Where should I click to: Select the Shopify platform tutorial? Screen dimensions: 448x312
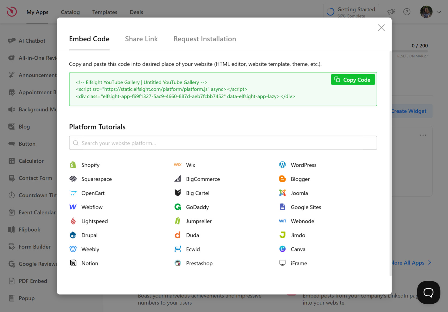pyautogui.click(x=90, y=165)
